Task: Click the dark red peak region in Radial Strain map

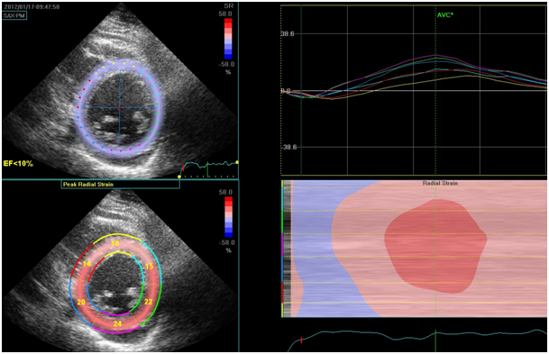Action: tap(435, 246)
